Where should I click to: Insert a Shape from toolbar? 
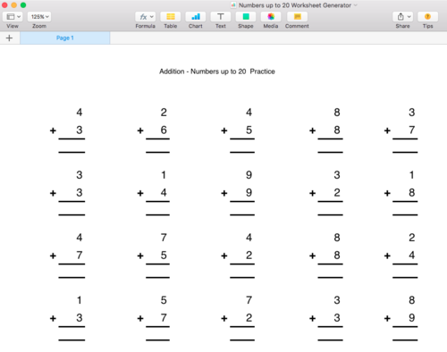coord(246,17)
